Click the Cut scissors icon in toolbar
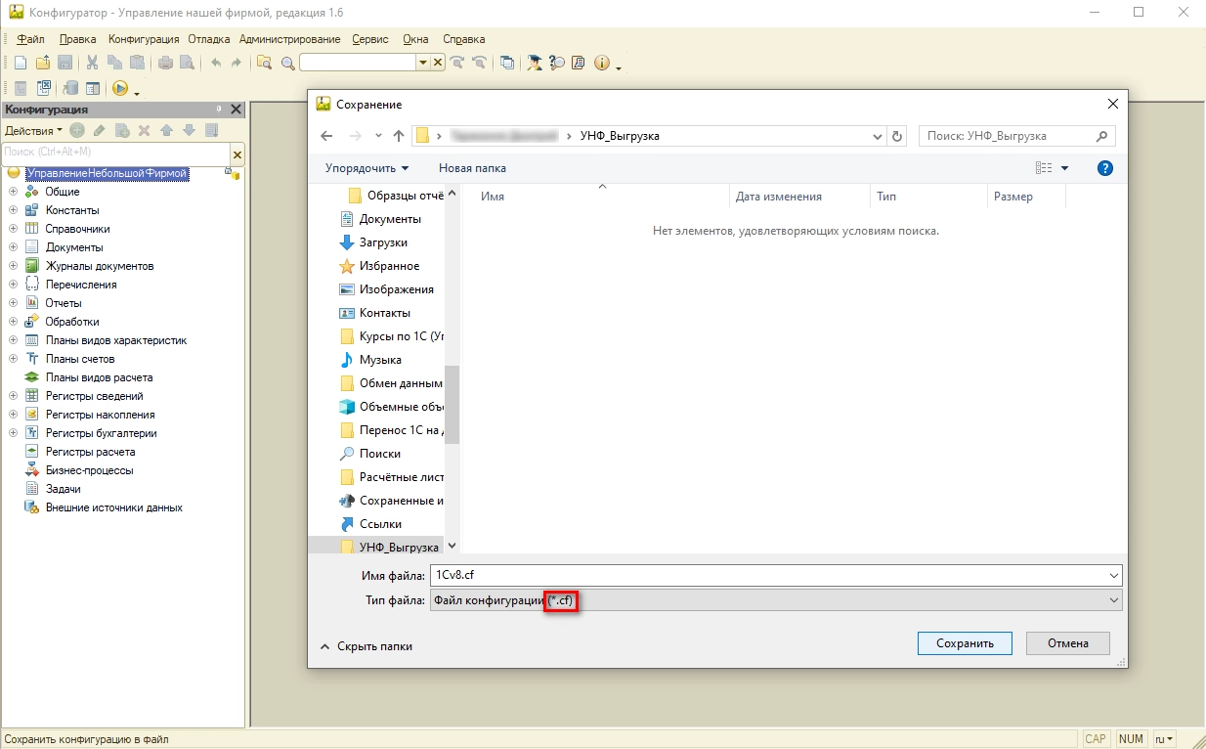 point(92,63)
